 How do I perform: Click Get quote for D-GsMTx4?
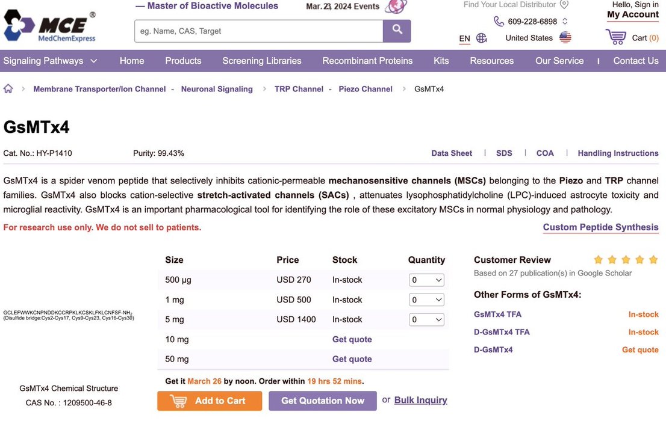coord(640,350)
